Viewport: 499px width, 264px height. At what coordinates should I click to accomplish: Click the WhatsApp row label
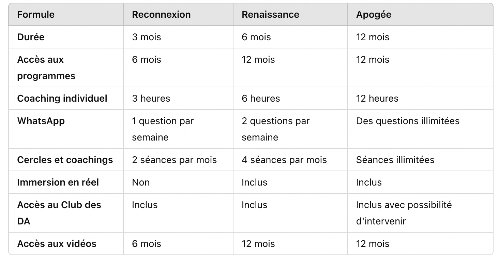(x=41, y=121)
